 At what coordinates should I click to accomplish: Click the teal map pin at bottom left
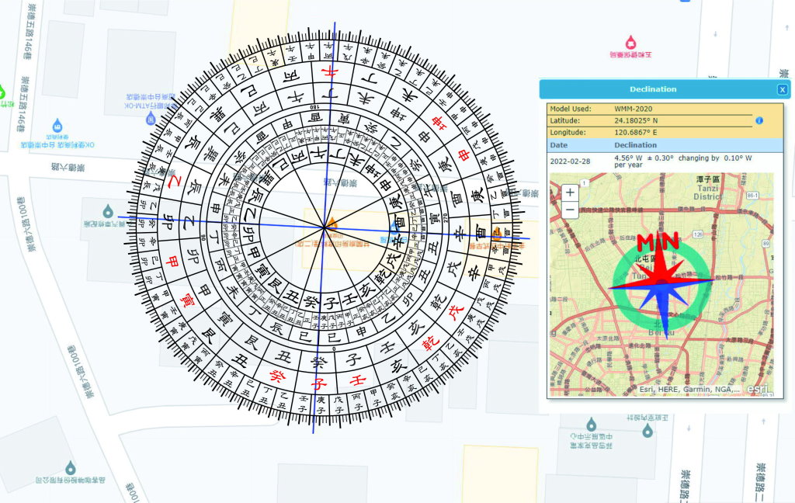pos(71,467)
